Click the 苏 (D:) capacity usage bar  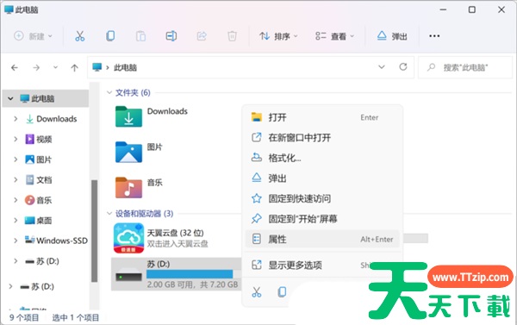pos(194,274)
